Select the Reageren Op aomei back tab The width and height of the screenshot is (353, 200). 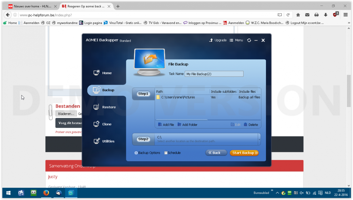click(86, 6)
